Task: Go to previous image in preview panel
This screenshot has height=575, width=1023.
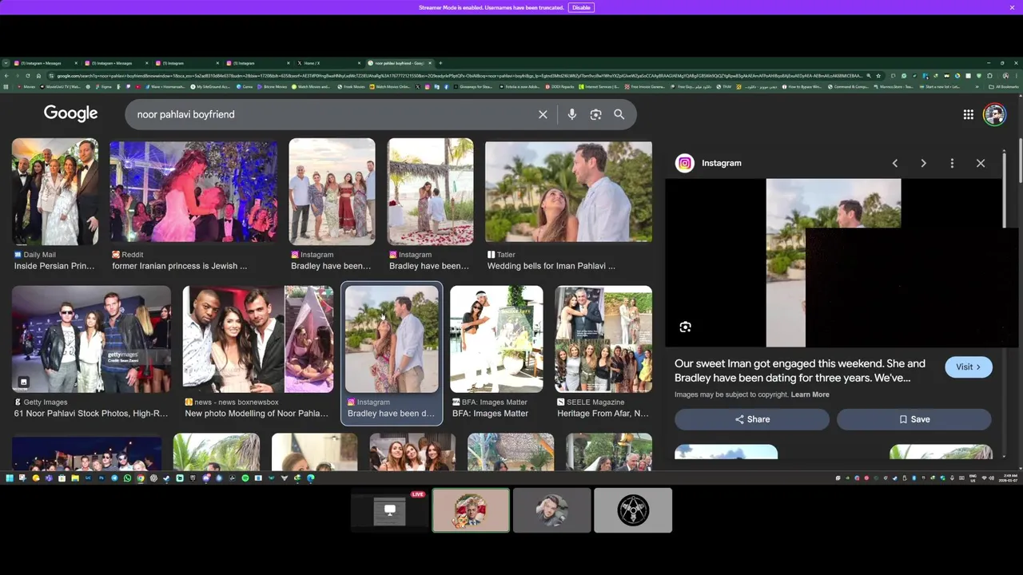Action: click(x=894, y=163)
